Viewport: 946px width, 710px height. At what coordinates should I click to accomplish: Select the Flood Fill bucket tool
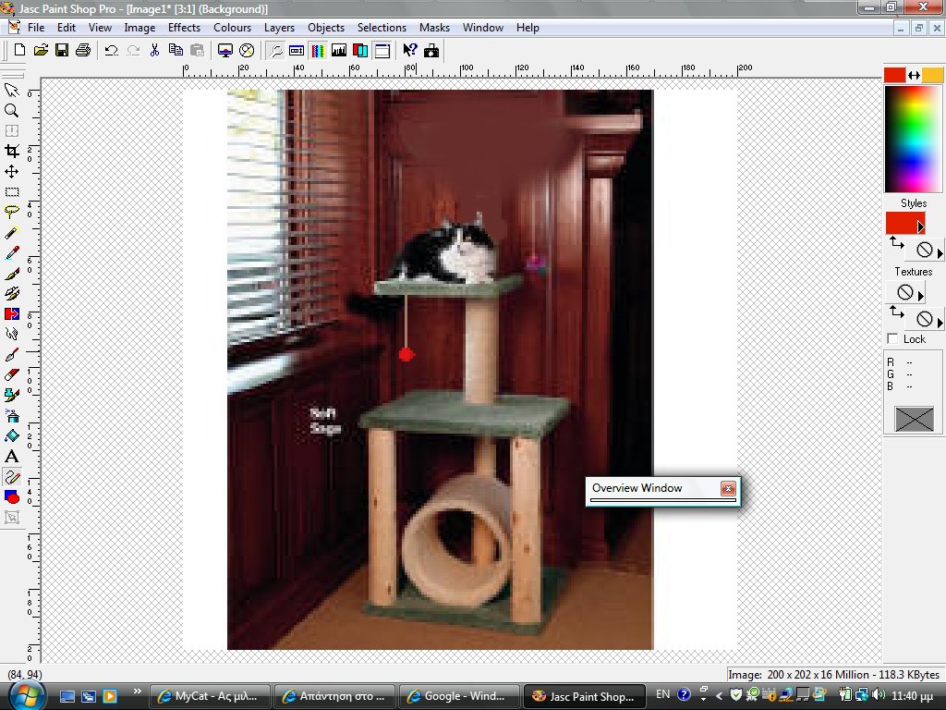click(x=12, y=436)
